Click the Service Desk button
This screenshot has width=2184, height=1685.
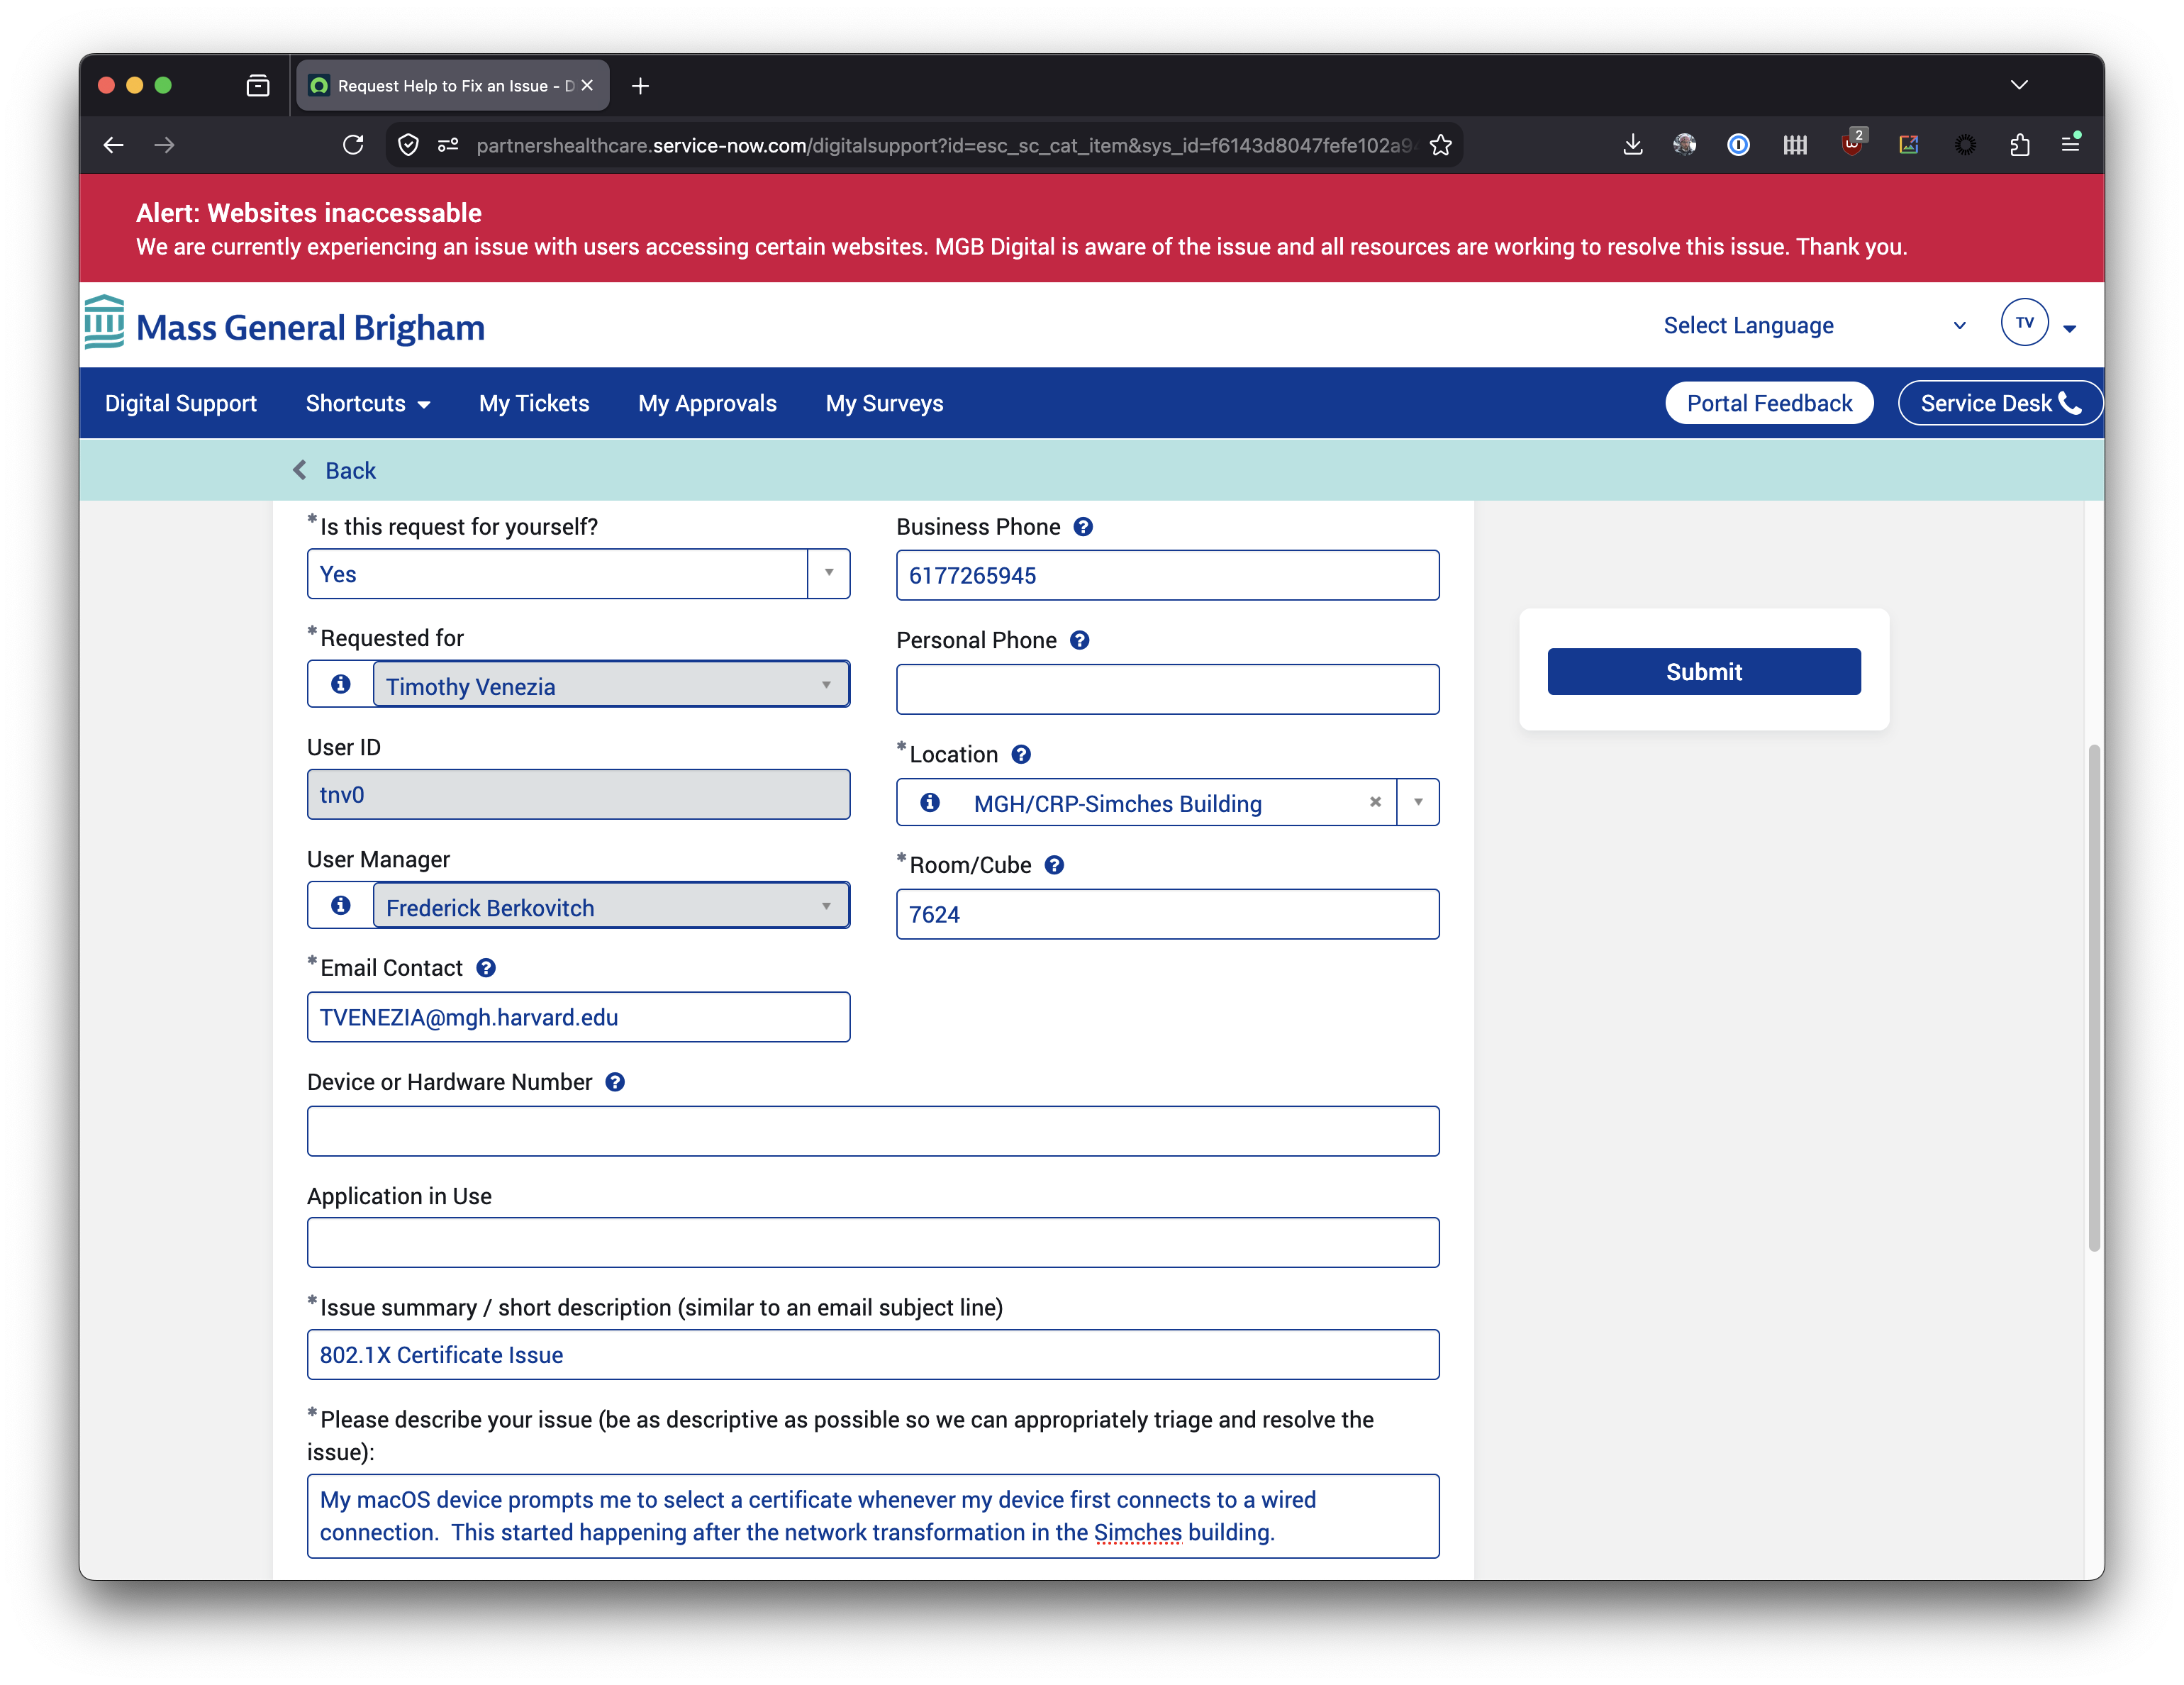(2000, 403)
